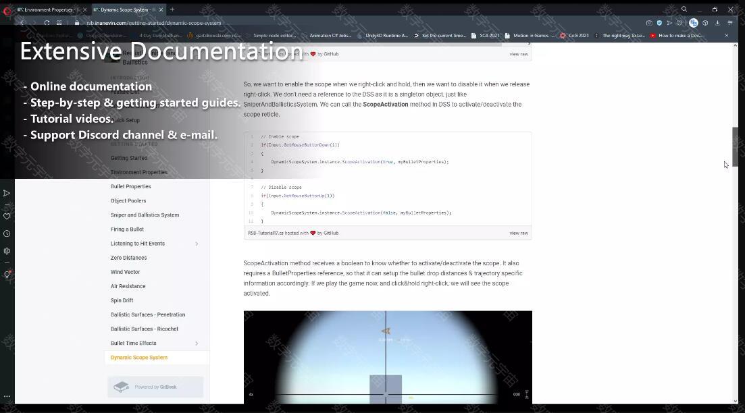Open the translate extension icon

coord(694,23)
